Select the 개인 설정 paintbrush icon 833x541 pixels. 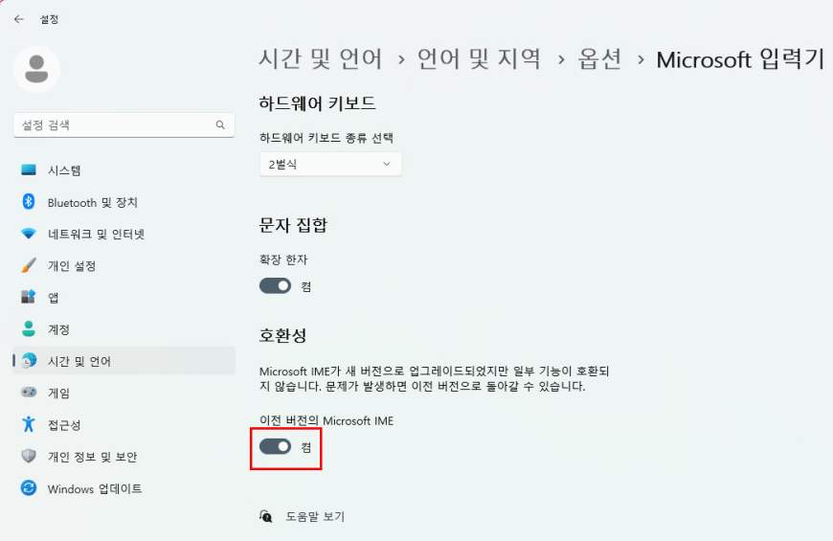pos(29,265)
